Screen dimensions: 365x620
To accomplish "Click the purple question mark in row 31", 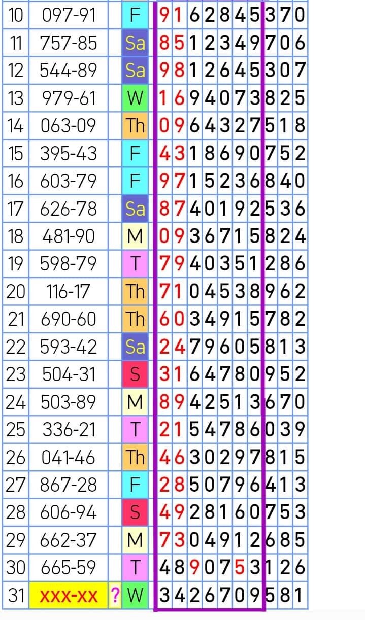I will (x=115, y=595).
